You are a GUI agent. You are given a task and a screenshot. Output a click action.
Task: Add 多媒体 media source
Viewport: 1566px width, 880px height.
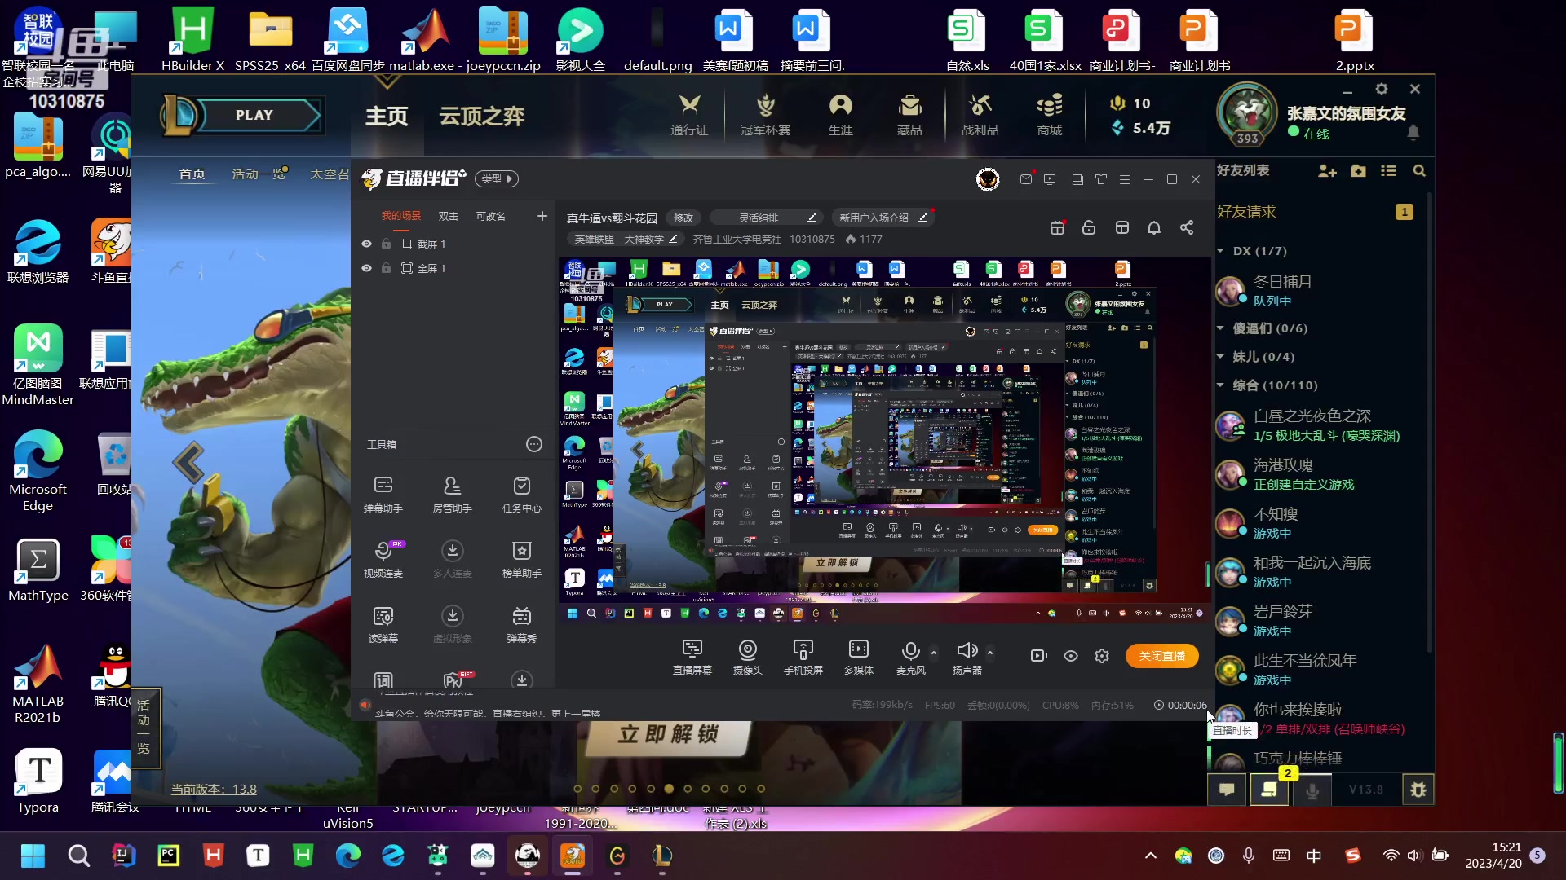click(859, 657)
